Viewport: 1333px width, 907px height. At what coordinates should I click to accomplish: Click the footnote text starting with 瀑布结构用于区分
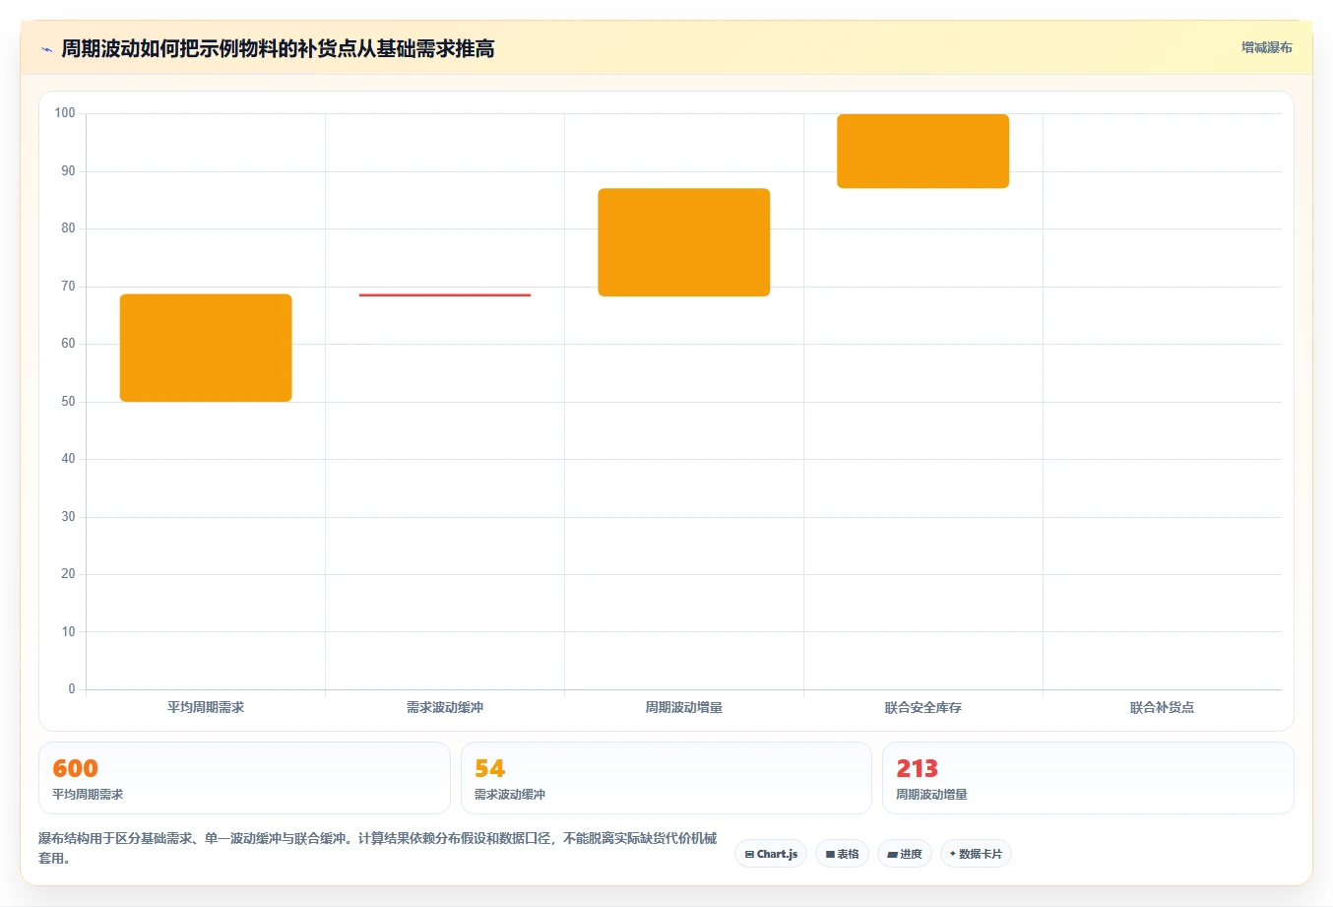coord(378,848)
